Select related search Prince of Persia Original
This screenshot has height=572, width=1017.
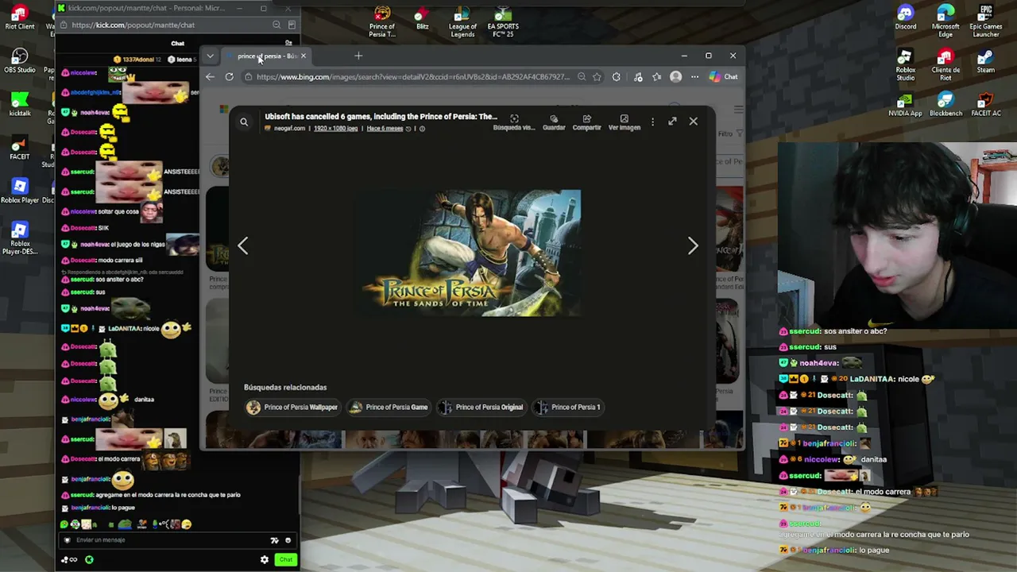click(481, 408)
